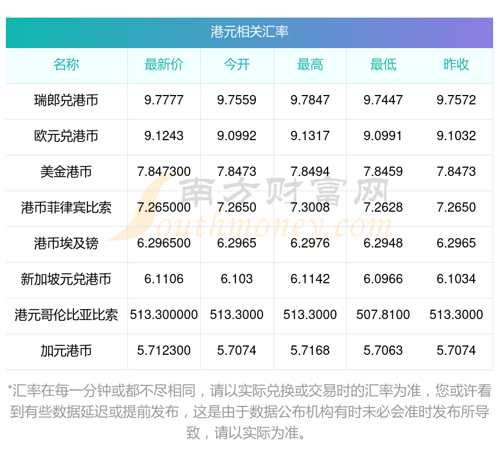Image resolution: width=499 pixels, height=451 pixels.
Task: Click the 港币菲律宾比索 row name
Action: click(66, 208)
